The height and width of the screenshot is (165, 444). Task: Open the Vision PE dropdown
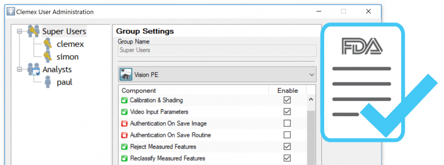pyautogui.click(x=217, y=74)
